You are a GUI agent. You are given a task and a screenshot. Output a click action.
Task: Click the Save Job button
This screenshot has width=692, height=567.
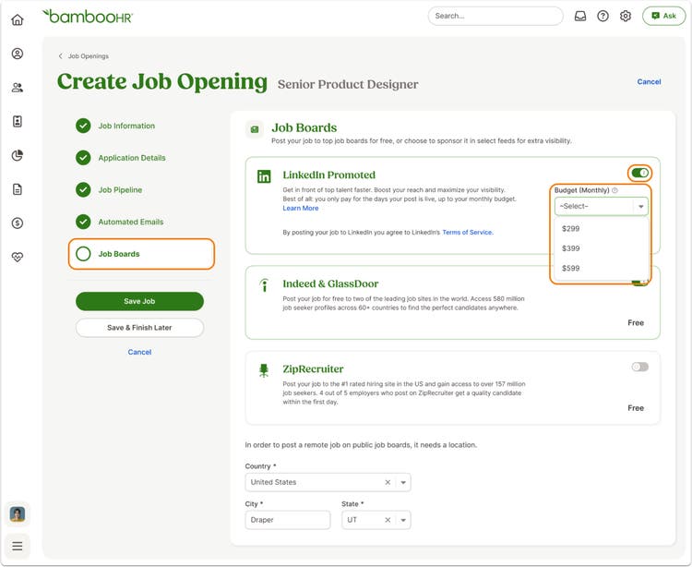[139, 301]
